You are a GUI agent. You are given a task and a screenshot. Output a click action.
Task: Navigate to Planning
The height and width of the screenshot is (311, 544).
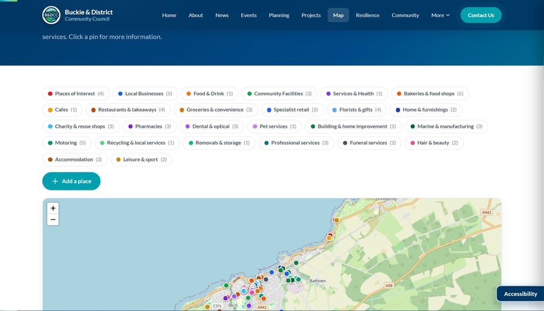(279, 15)
